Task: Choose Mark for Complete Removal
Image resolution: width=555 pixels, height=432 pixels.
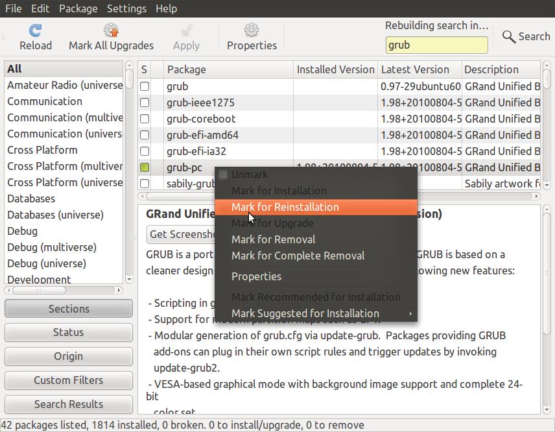Action: [x=316, y=256]
